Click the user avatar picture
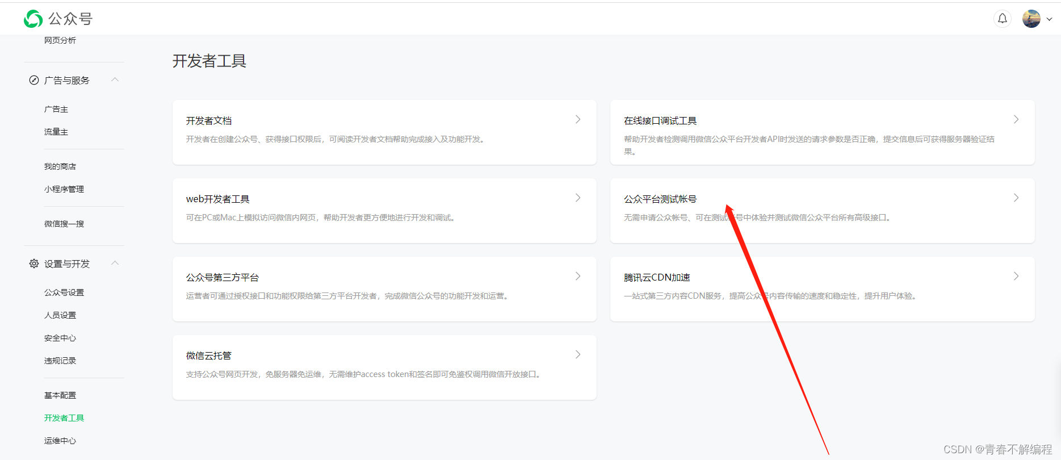The height and width of the screenshot is (460, 1061). click(1031, 19)
